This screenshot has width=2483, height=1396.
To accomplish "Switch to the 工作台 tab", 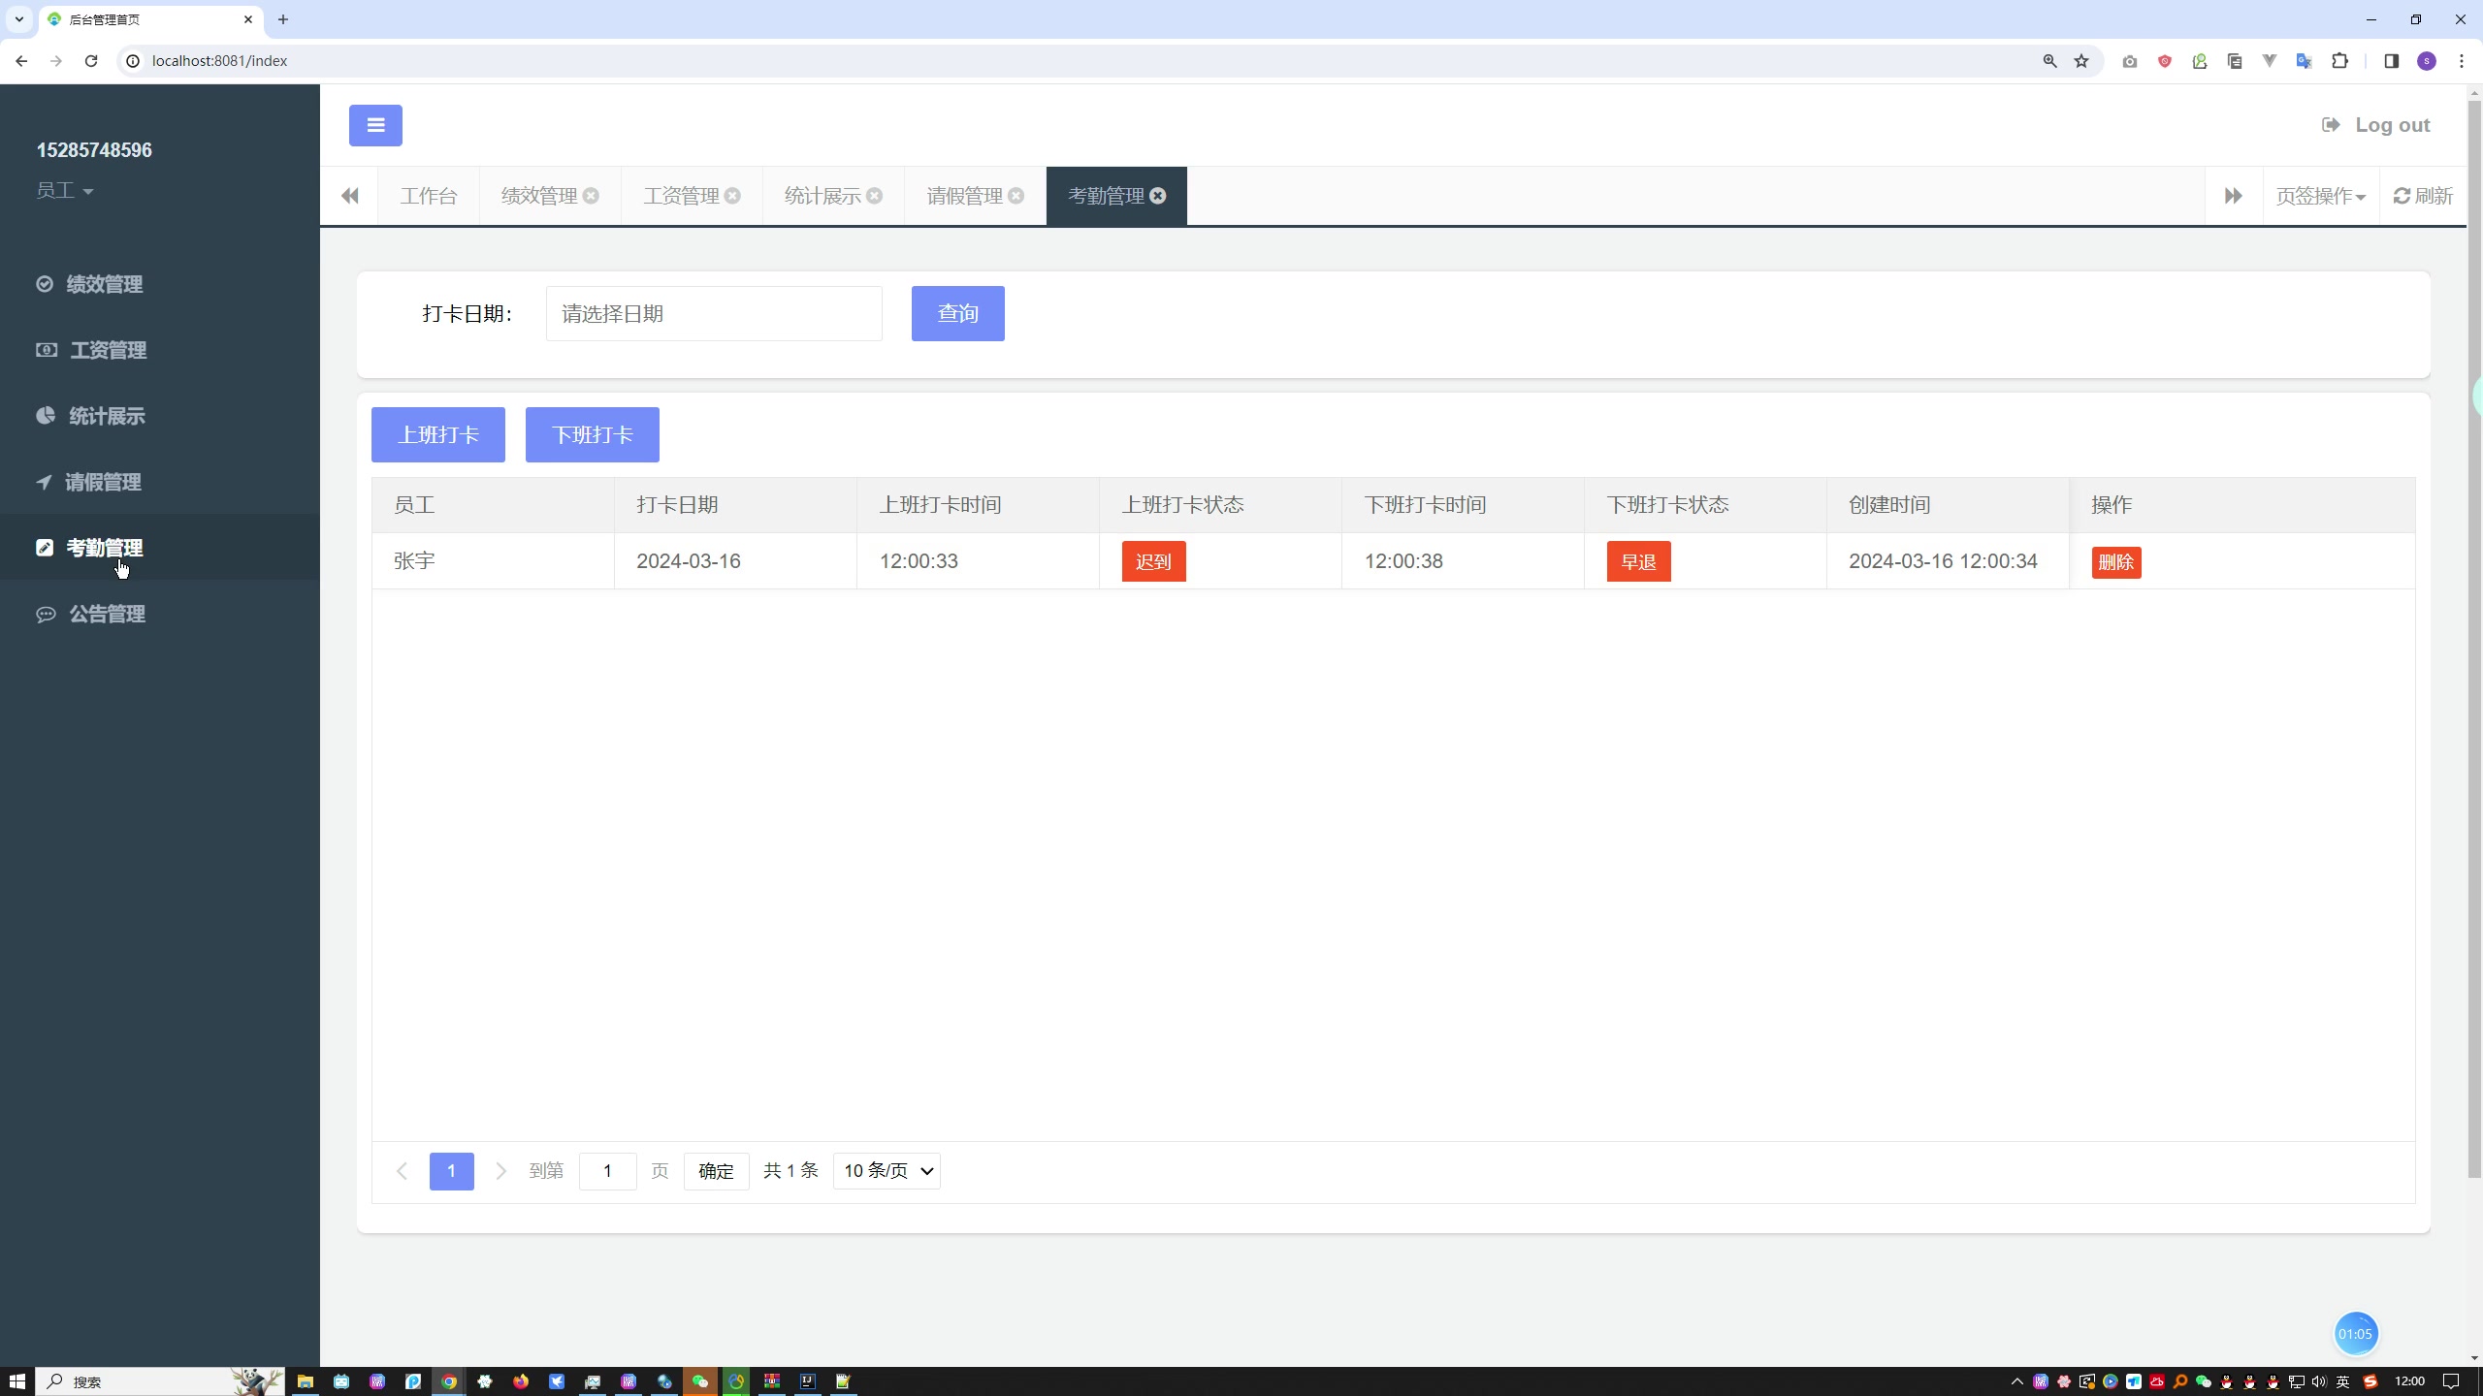I will click(x=428, y=194).
